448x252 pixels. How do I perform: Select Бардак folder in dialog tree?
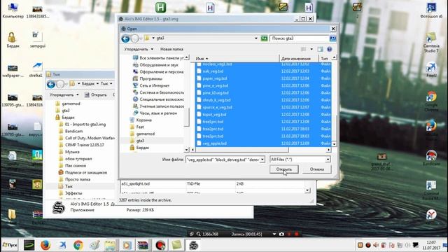click(139, 148)
